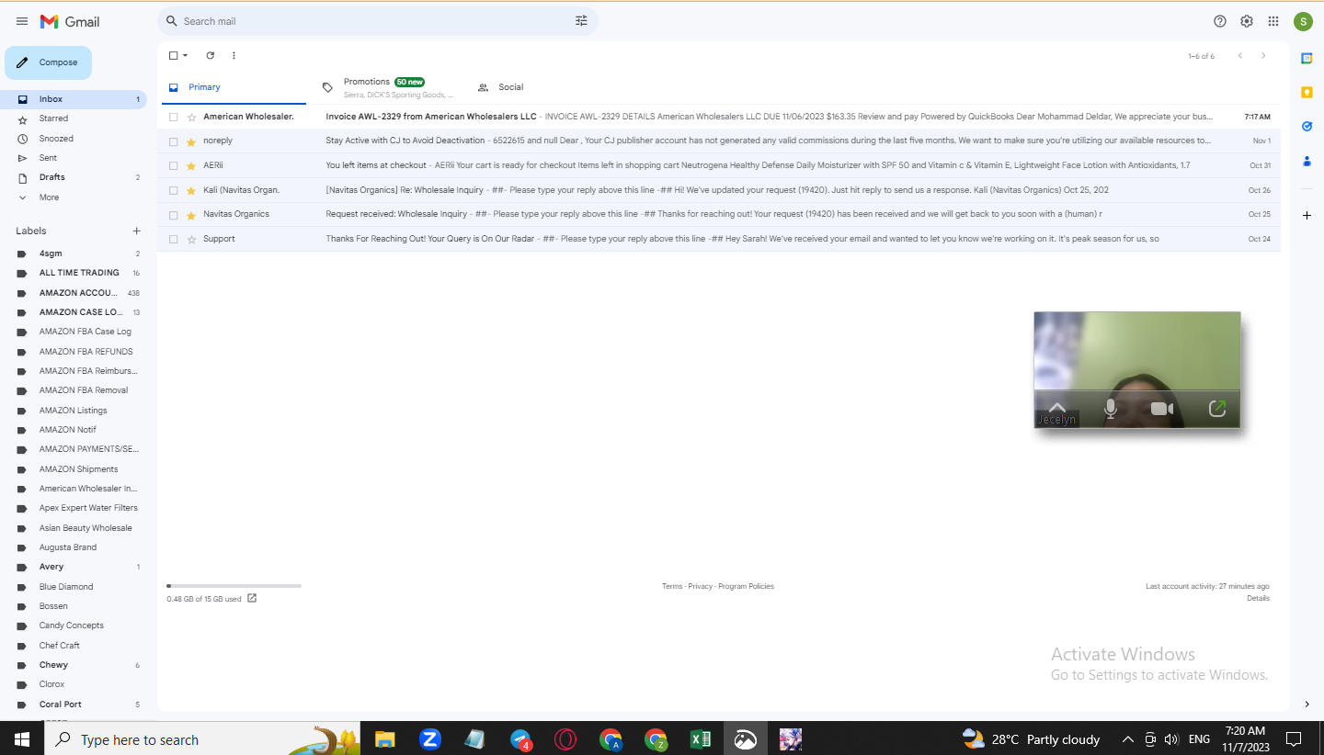This screenshot has height=755, width=1324.
Task: Star the American Wholesaler email
Action: [x=191, y=118]
